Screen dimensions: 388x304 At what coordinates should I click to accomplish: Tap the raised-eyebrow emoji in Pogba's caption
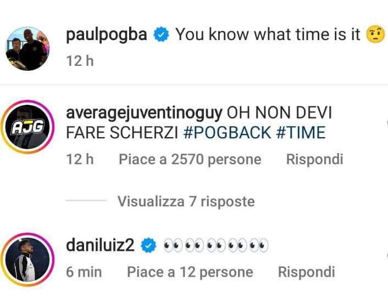(x=376, y=36)
